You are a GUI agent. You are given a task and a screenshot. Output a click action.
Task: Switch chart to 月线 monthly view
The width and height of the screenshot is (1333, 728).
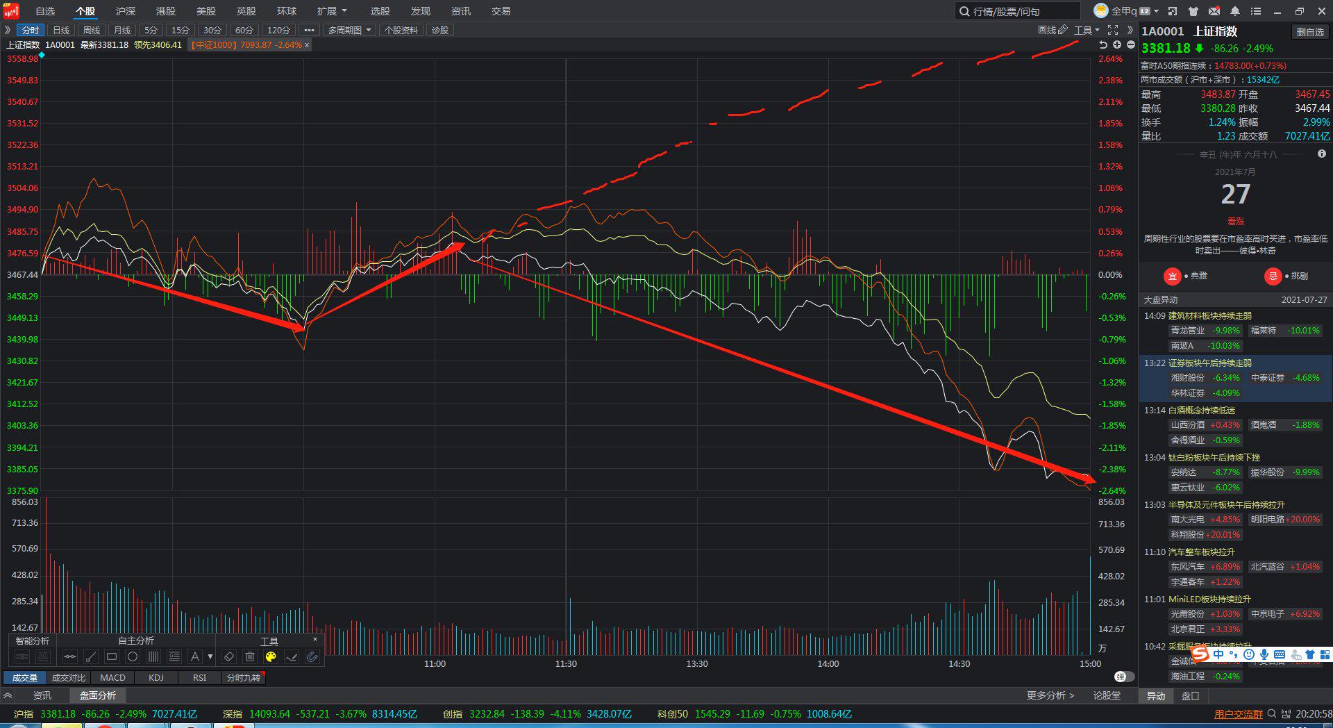point(122,30)
